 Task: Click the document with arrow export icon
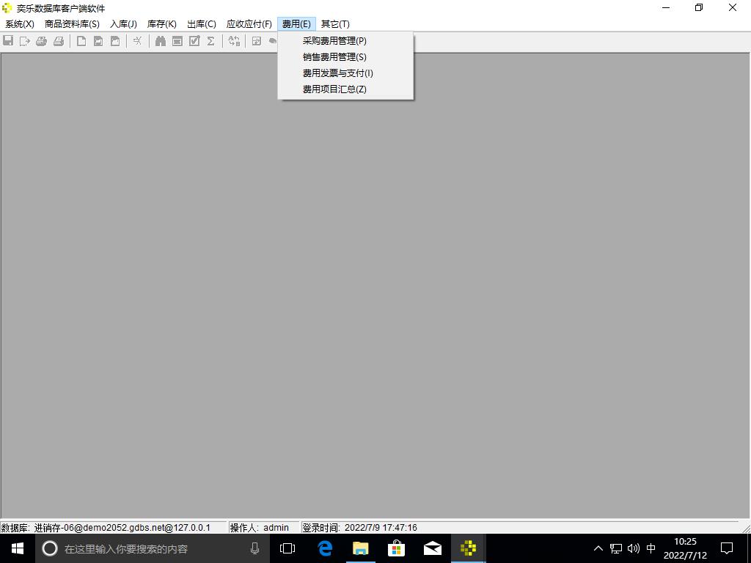[25, 41]
